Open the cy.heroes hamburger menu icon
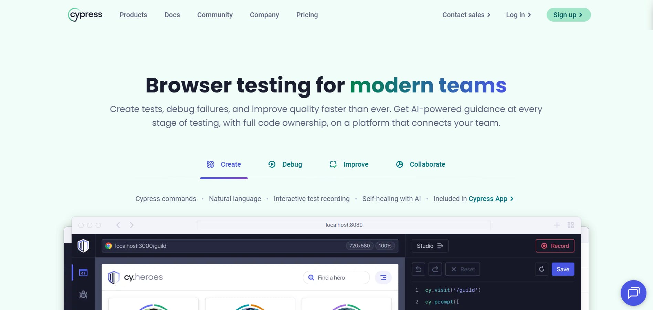This screenshot has height=310, width=653. 383,278
